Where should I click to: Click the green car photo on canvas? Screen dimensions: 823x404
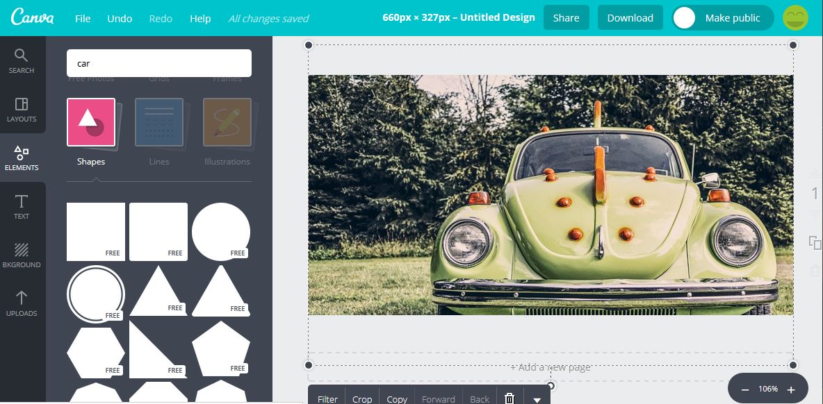[x=551, y=195]
